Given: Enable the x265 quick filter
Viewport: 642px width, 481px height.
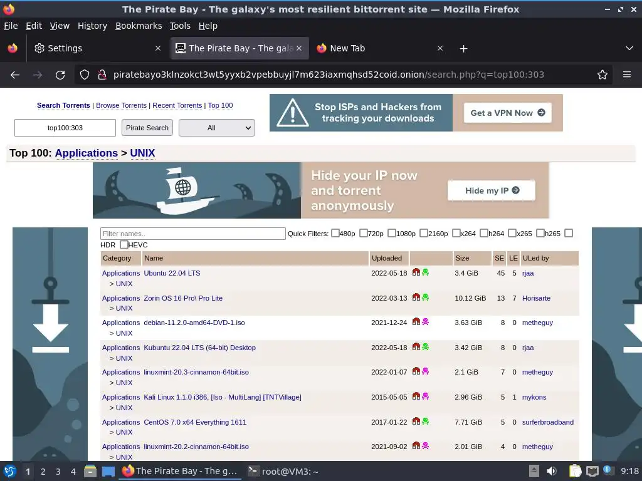Looking at the screenshot, I should (x=512, y=233).
